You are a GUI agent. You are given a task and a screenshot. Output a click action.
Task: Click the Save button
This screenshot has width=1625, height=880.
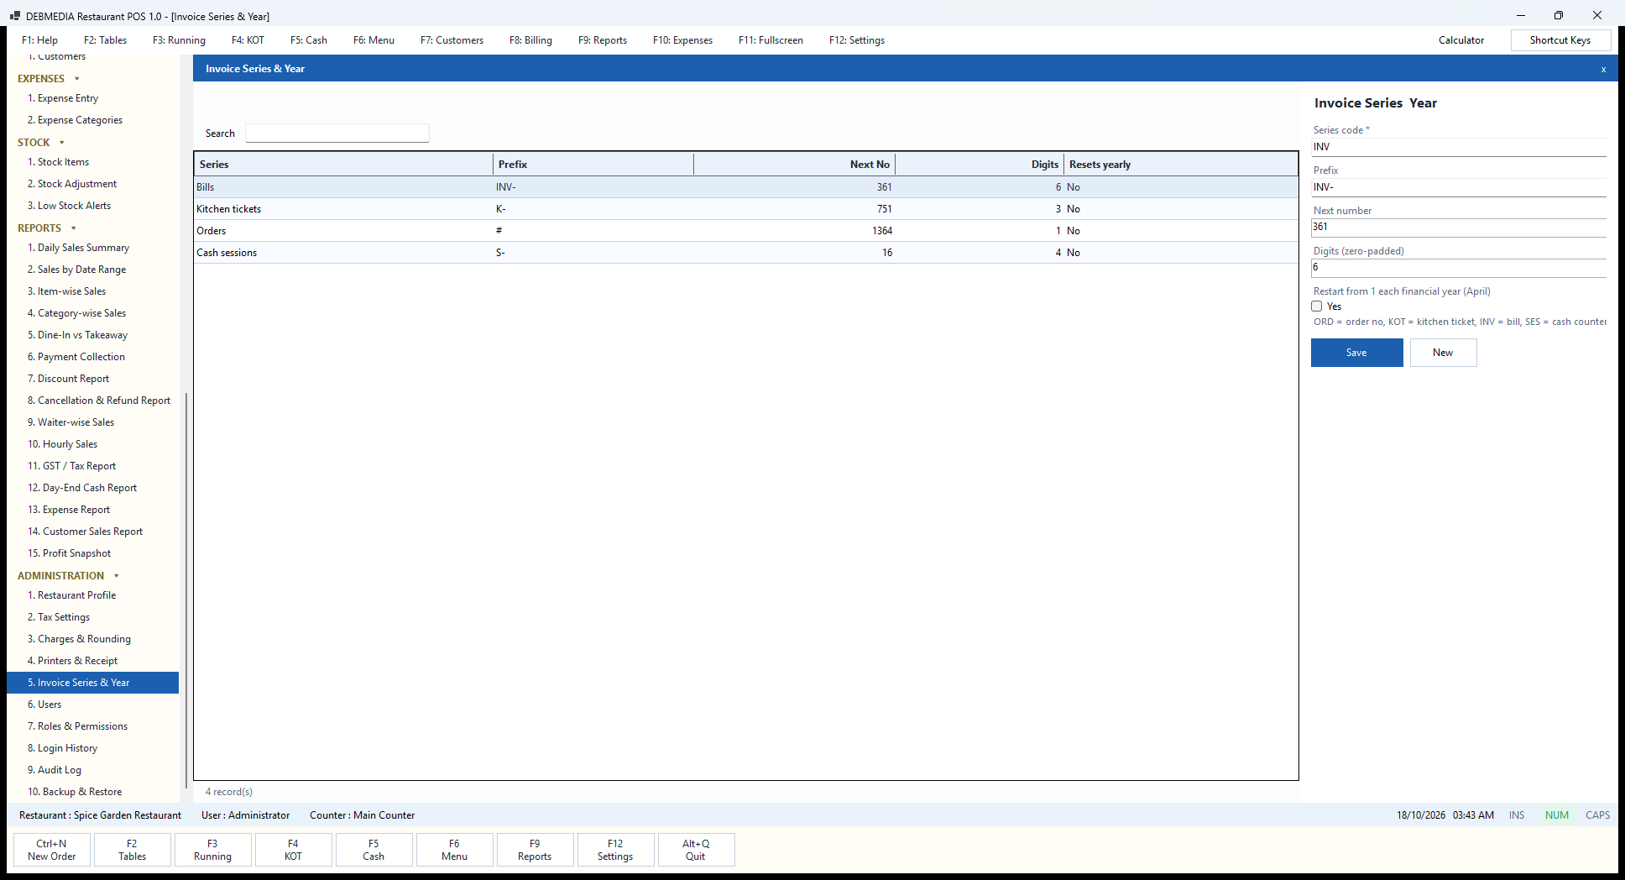coord(1356,353)
